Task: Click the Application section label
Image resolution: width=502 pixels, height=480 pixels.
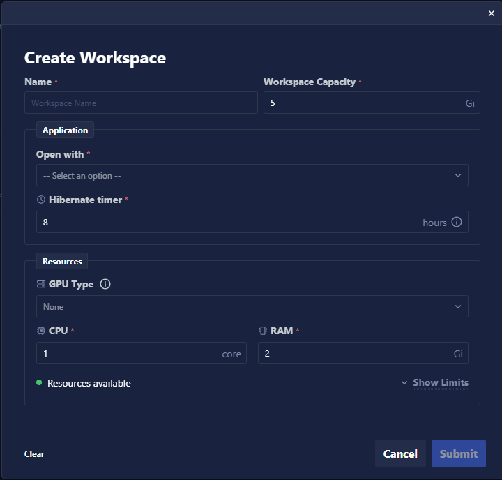Action: point(65,130)
